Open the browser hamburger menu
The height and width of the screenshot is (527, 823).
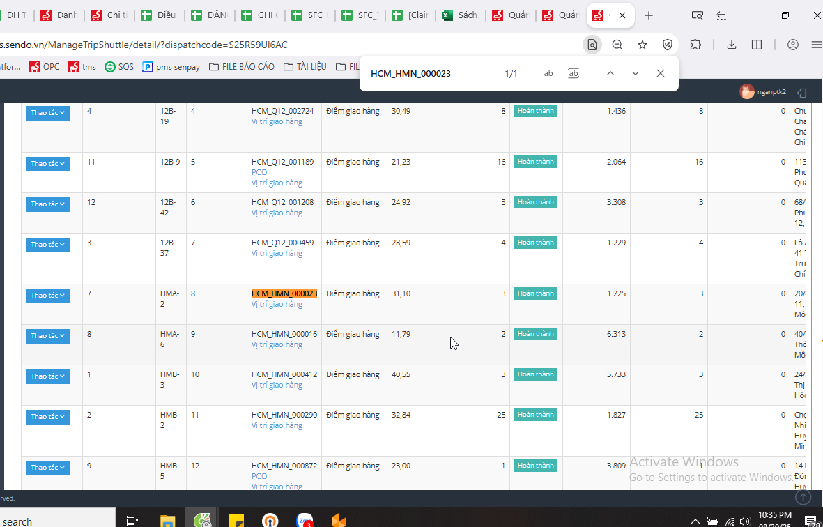[x=816, y=45]
